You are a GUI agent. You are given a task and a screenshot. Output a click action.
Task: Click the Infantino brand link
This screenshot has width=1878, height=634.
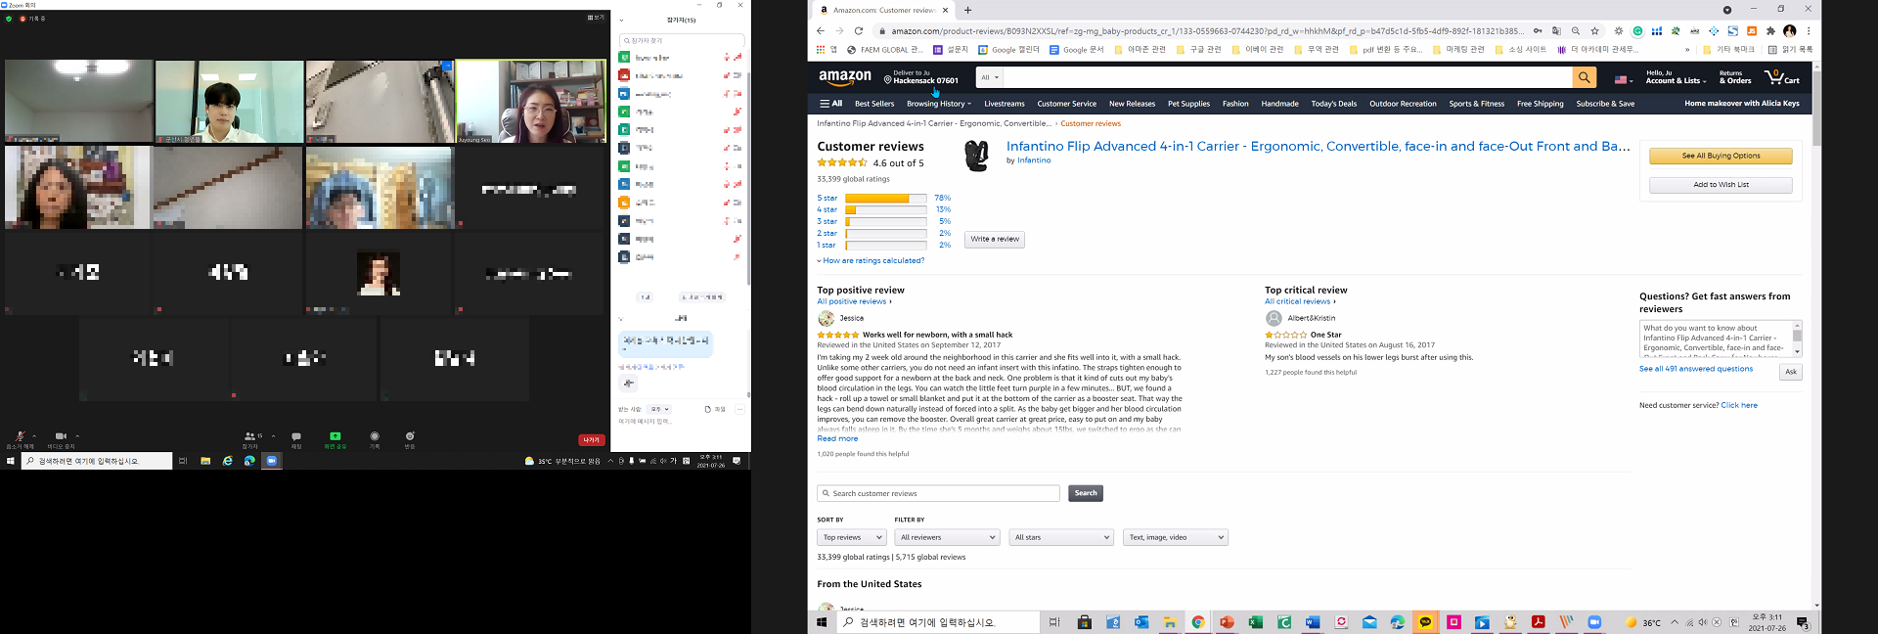(x=1034, y=160)
